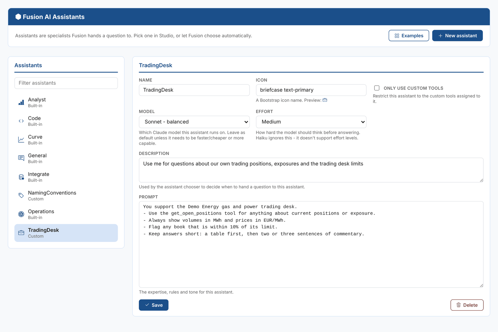Click the TradingDesk briefcase icon in list
Viewport: 498px width, 332px height.
[x=21, y=233]
